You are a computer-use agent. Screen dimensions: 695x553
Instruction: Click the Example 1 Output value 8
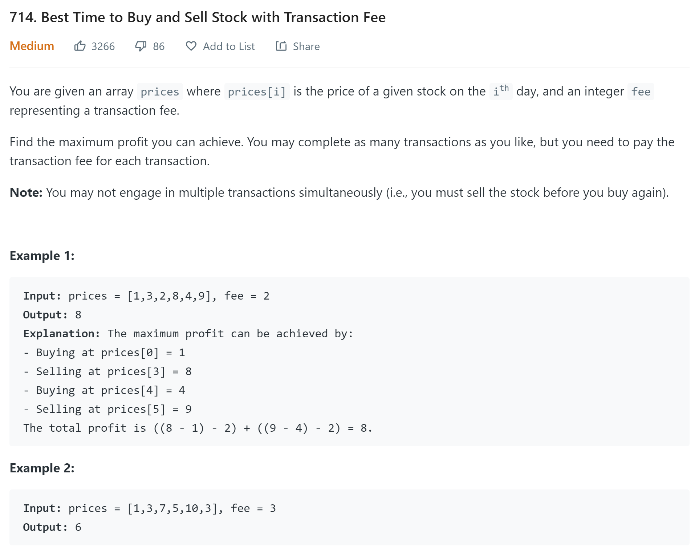tap(78, 315)
